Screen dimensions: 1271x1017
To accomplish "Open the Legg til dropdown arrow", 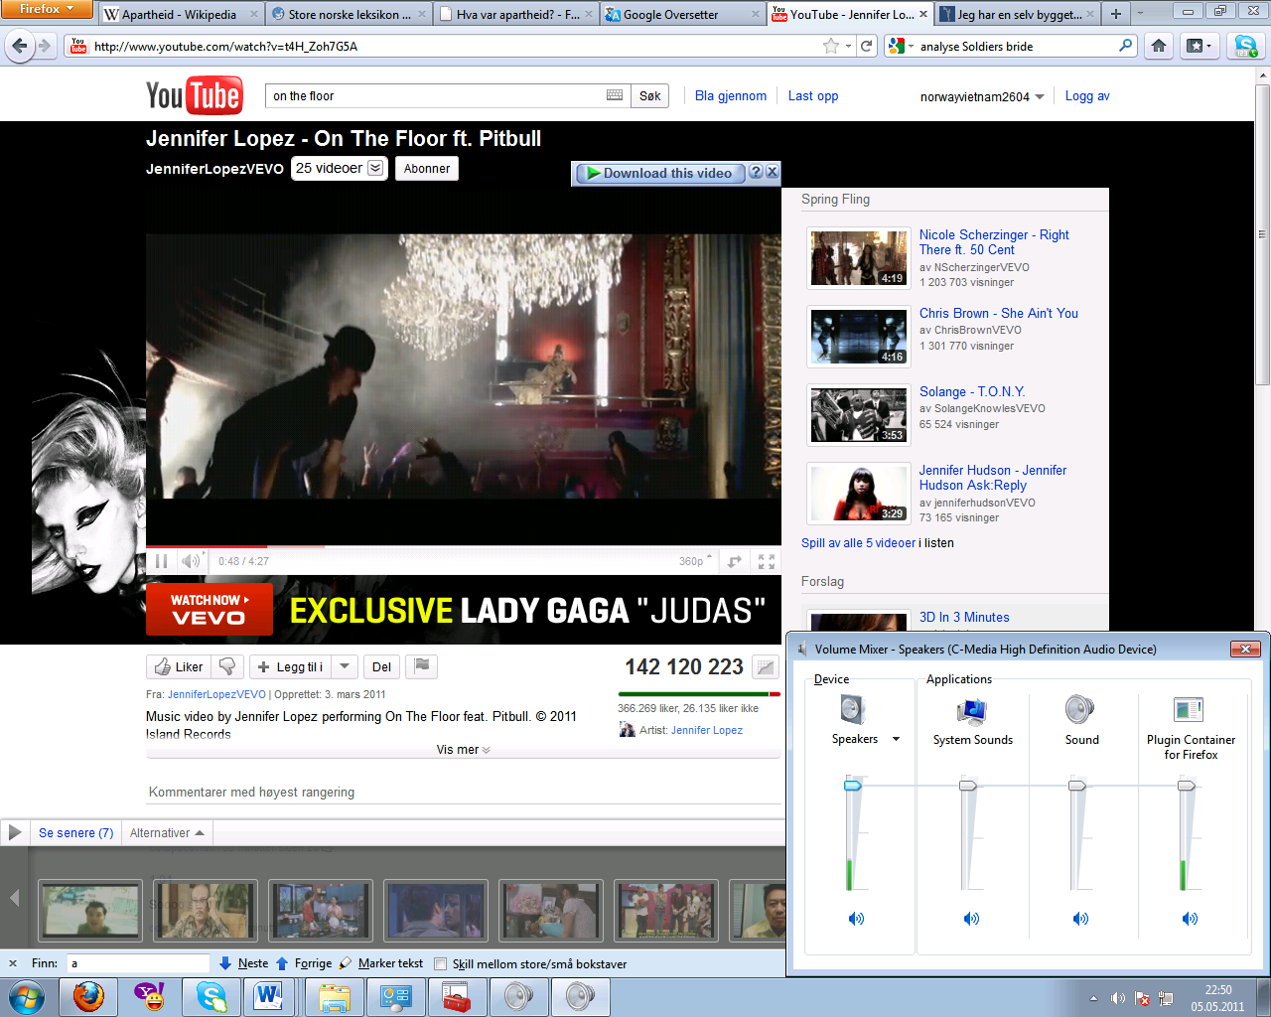I will pos(344,666).
